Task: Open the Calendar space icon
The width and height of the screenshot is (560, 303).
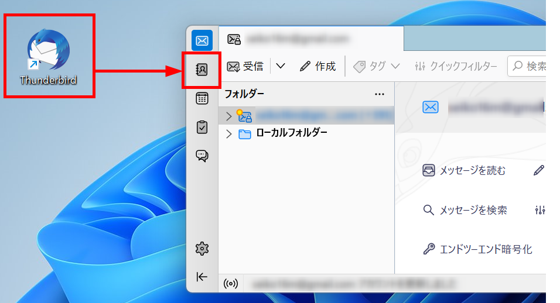Action: pyautogui.click(x=202, y=98)
